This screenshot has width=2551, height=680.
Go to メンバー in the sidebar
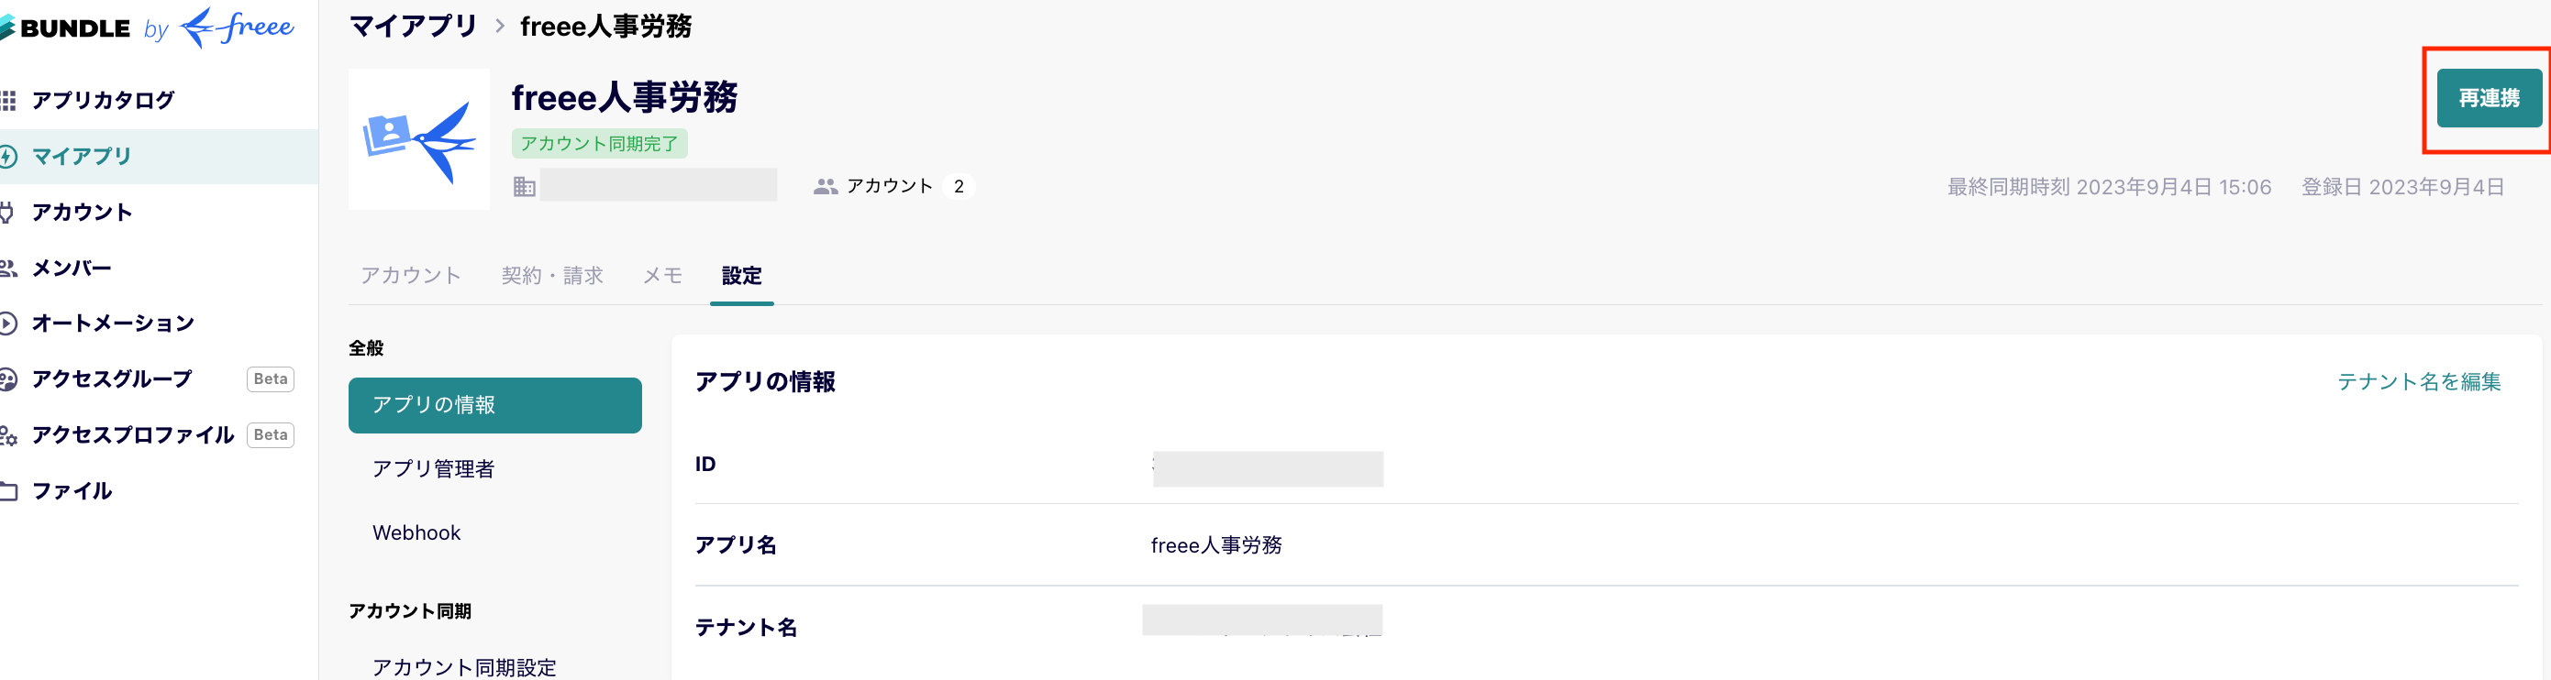point(72,269)
